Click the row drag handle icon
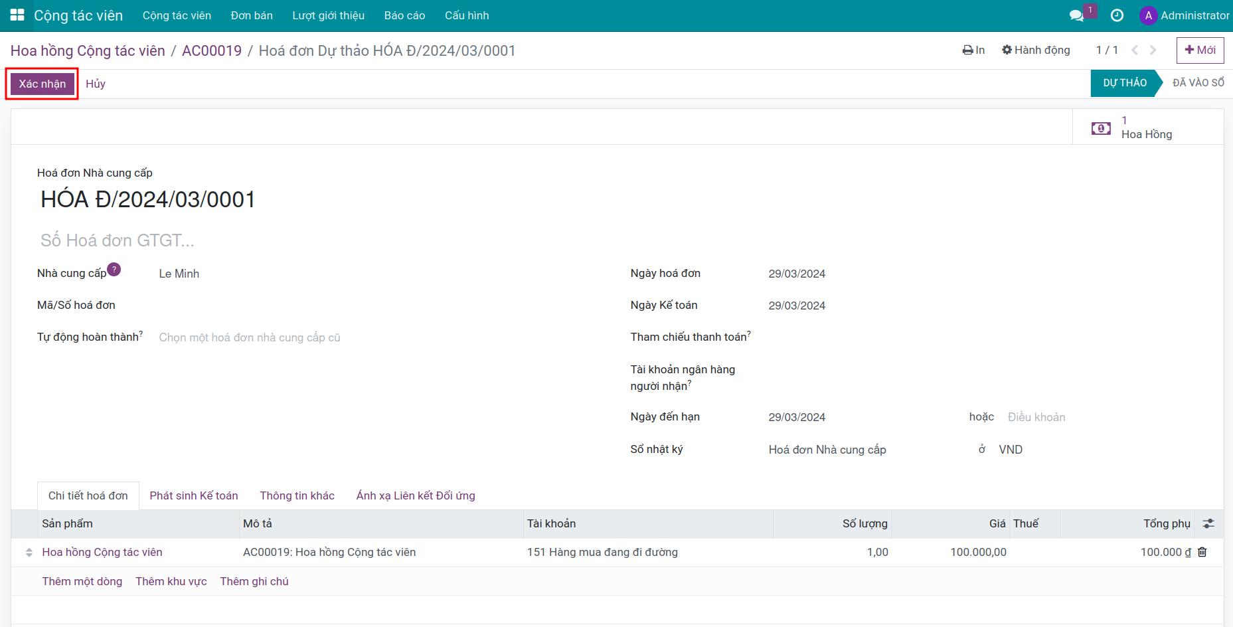The image size is (1233, 627). (x=29, y=553)
